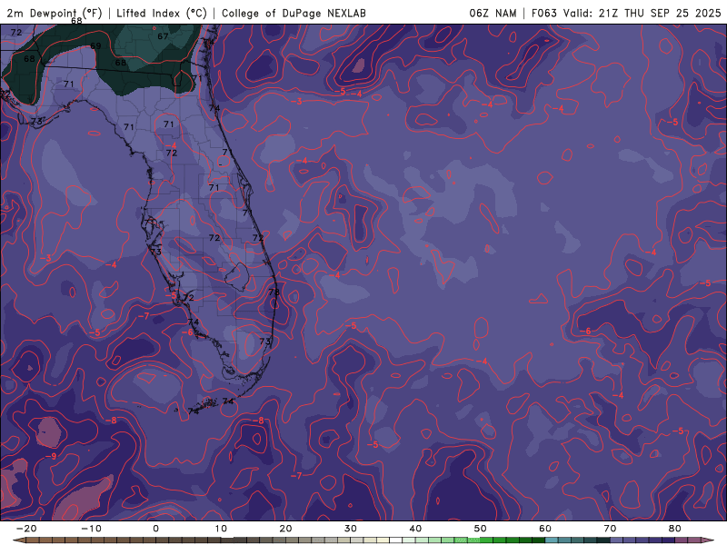Click the "30" colorbar tick label

(x=351, y=529)
